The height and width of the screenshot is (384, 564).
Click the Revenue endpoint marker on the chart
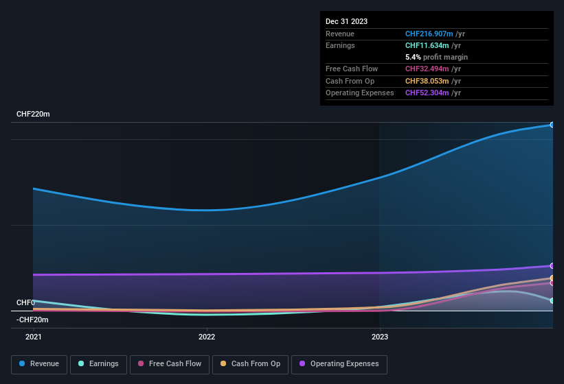(x=552, y=125)
